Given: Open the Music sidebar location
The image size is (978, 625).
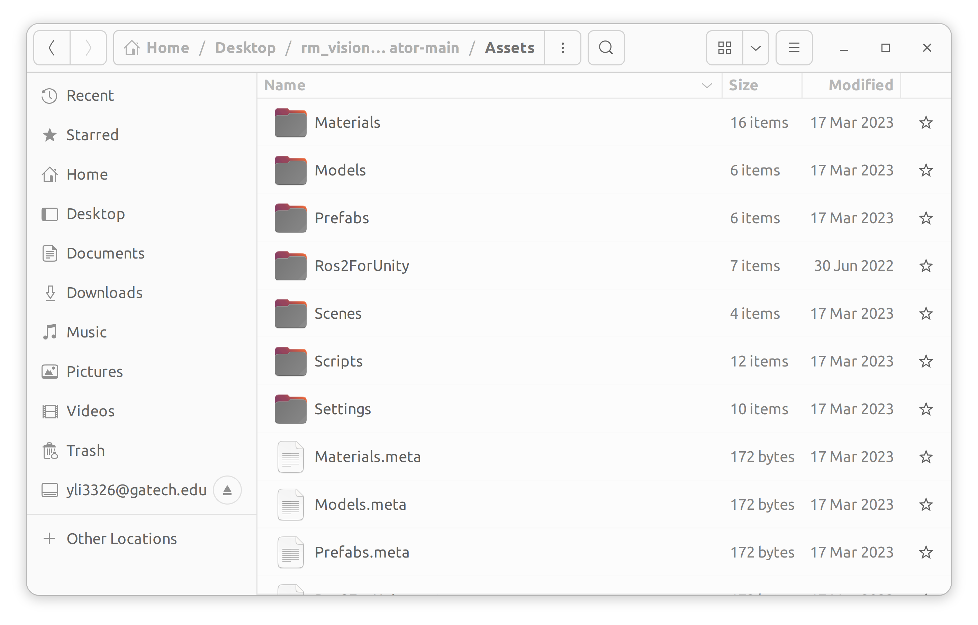Looking at the screenshot, I should coord(86,332).
